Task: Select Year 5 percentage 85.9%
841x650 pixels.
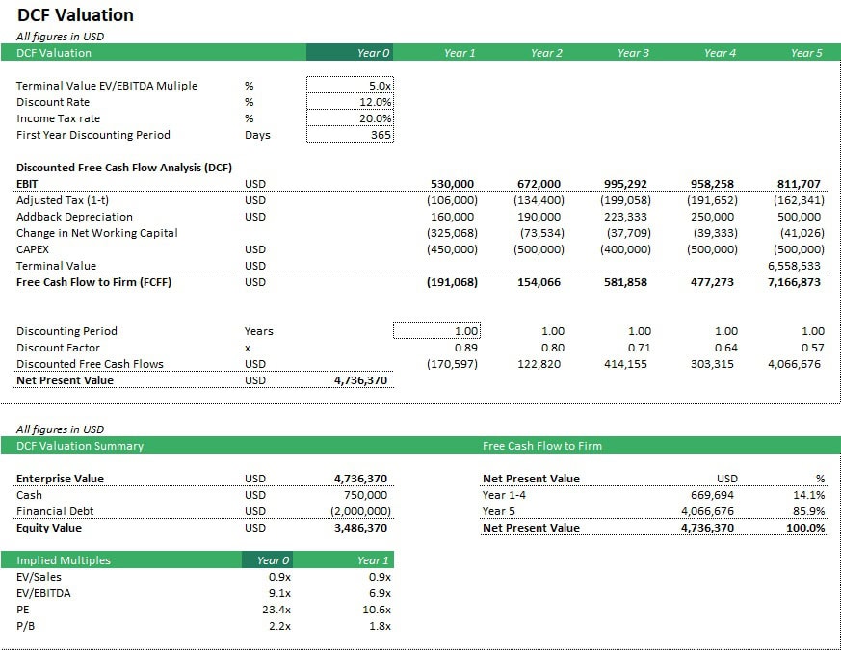Action: [809, 511]
